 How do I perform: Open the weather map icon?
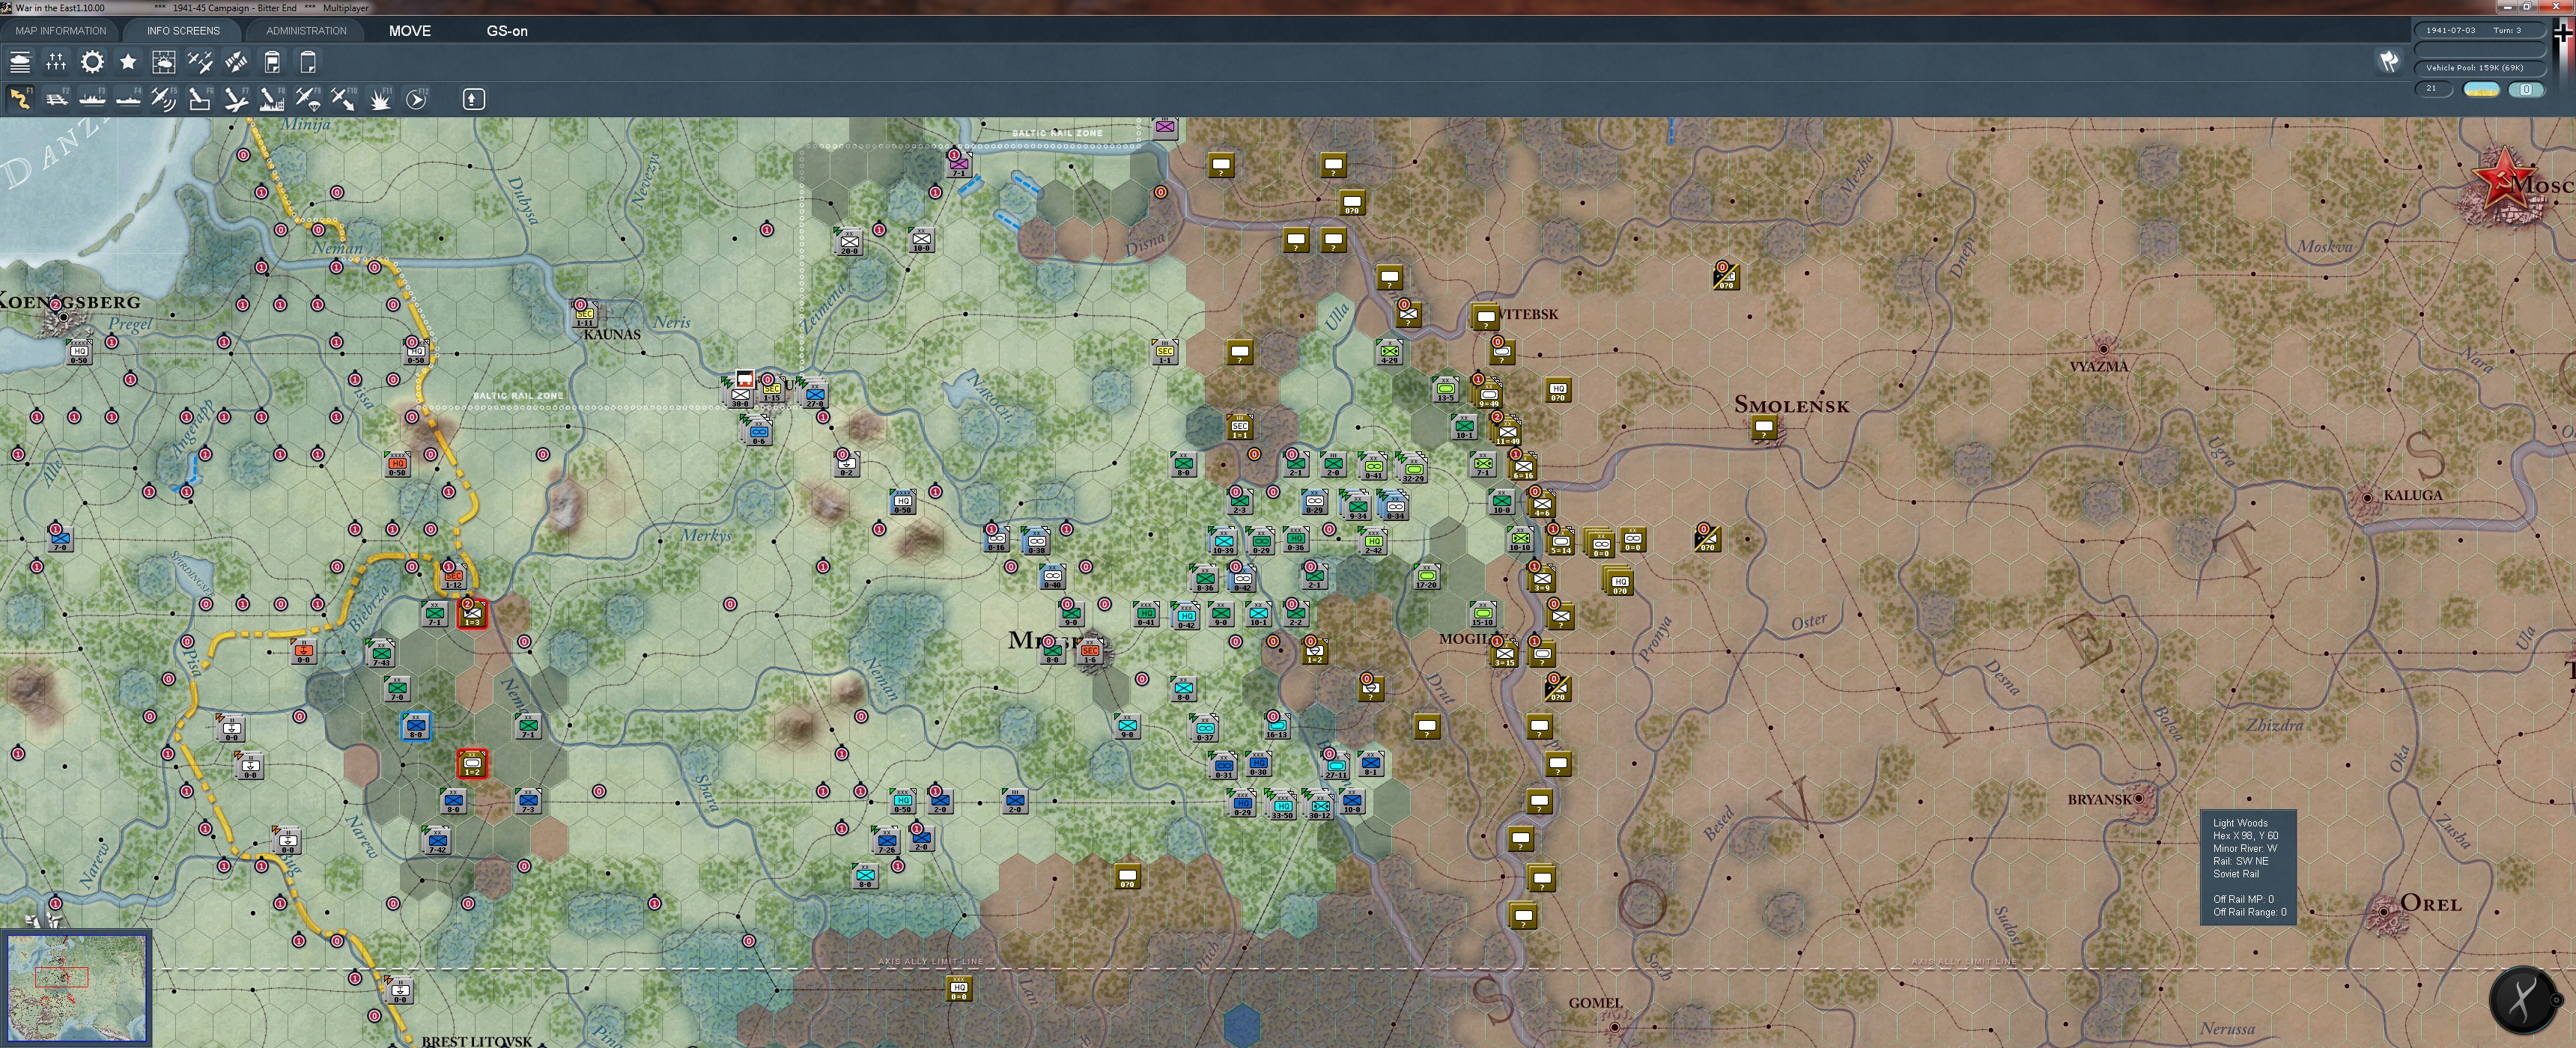pyautogui.click(x=164, y=62)
